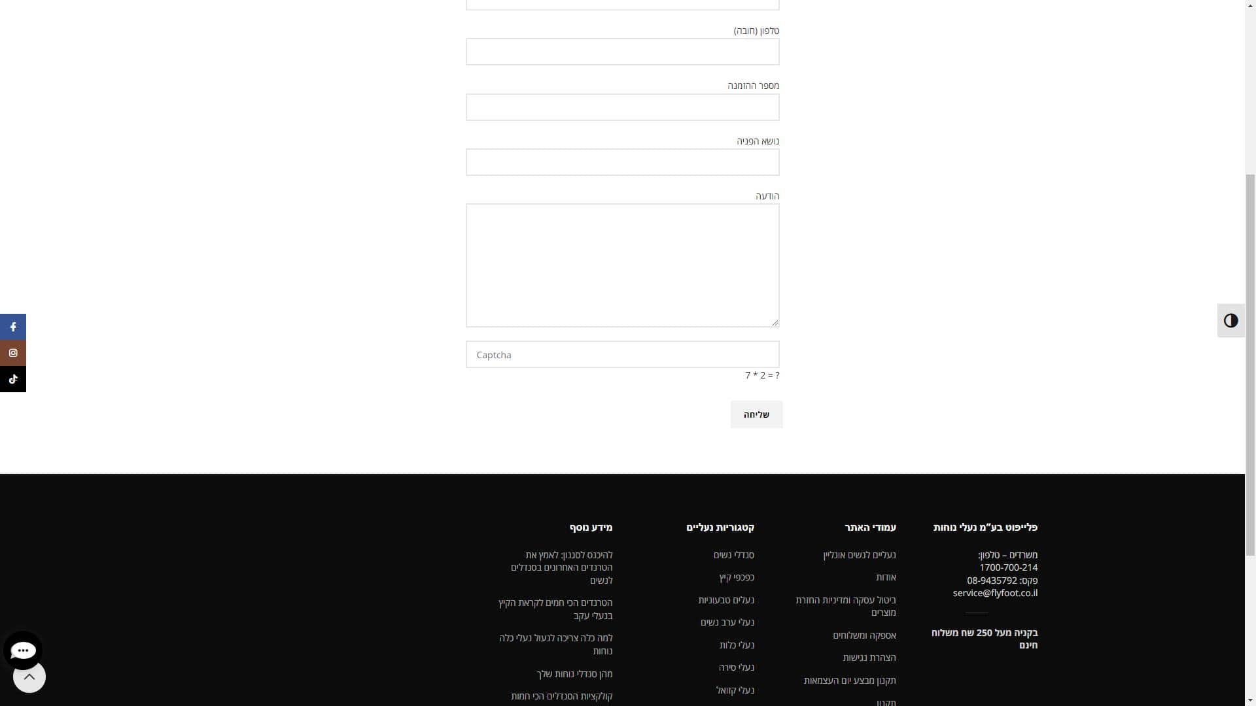Click into the טלפון phone field
Screen dimensions: 1256x706
tap(622, 52)
